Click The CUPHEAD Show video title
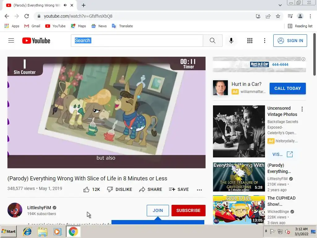Viewport: 317px width, 238px height. tap(281, 201)
